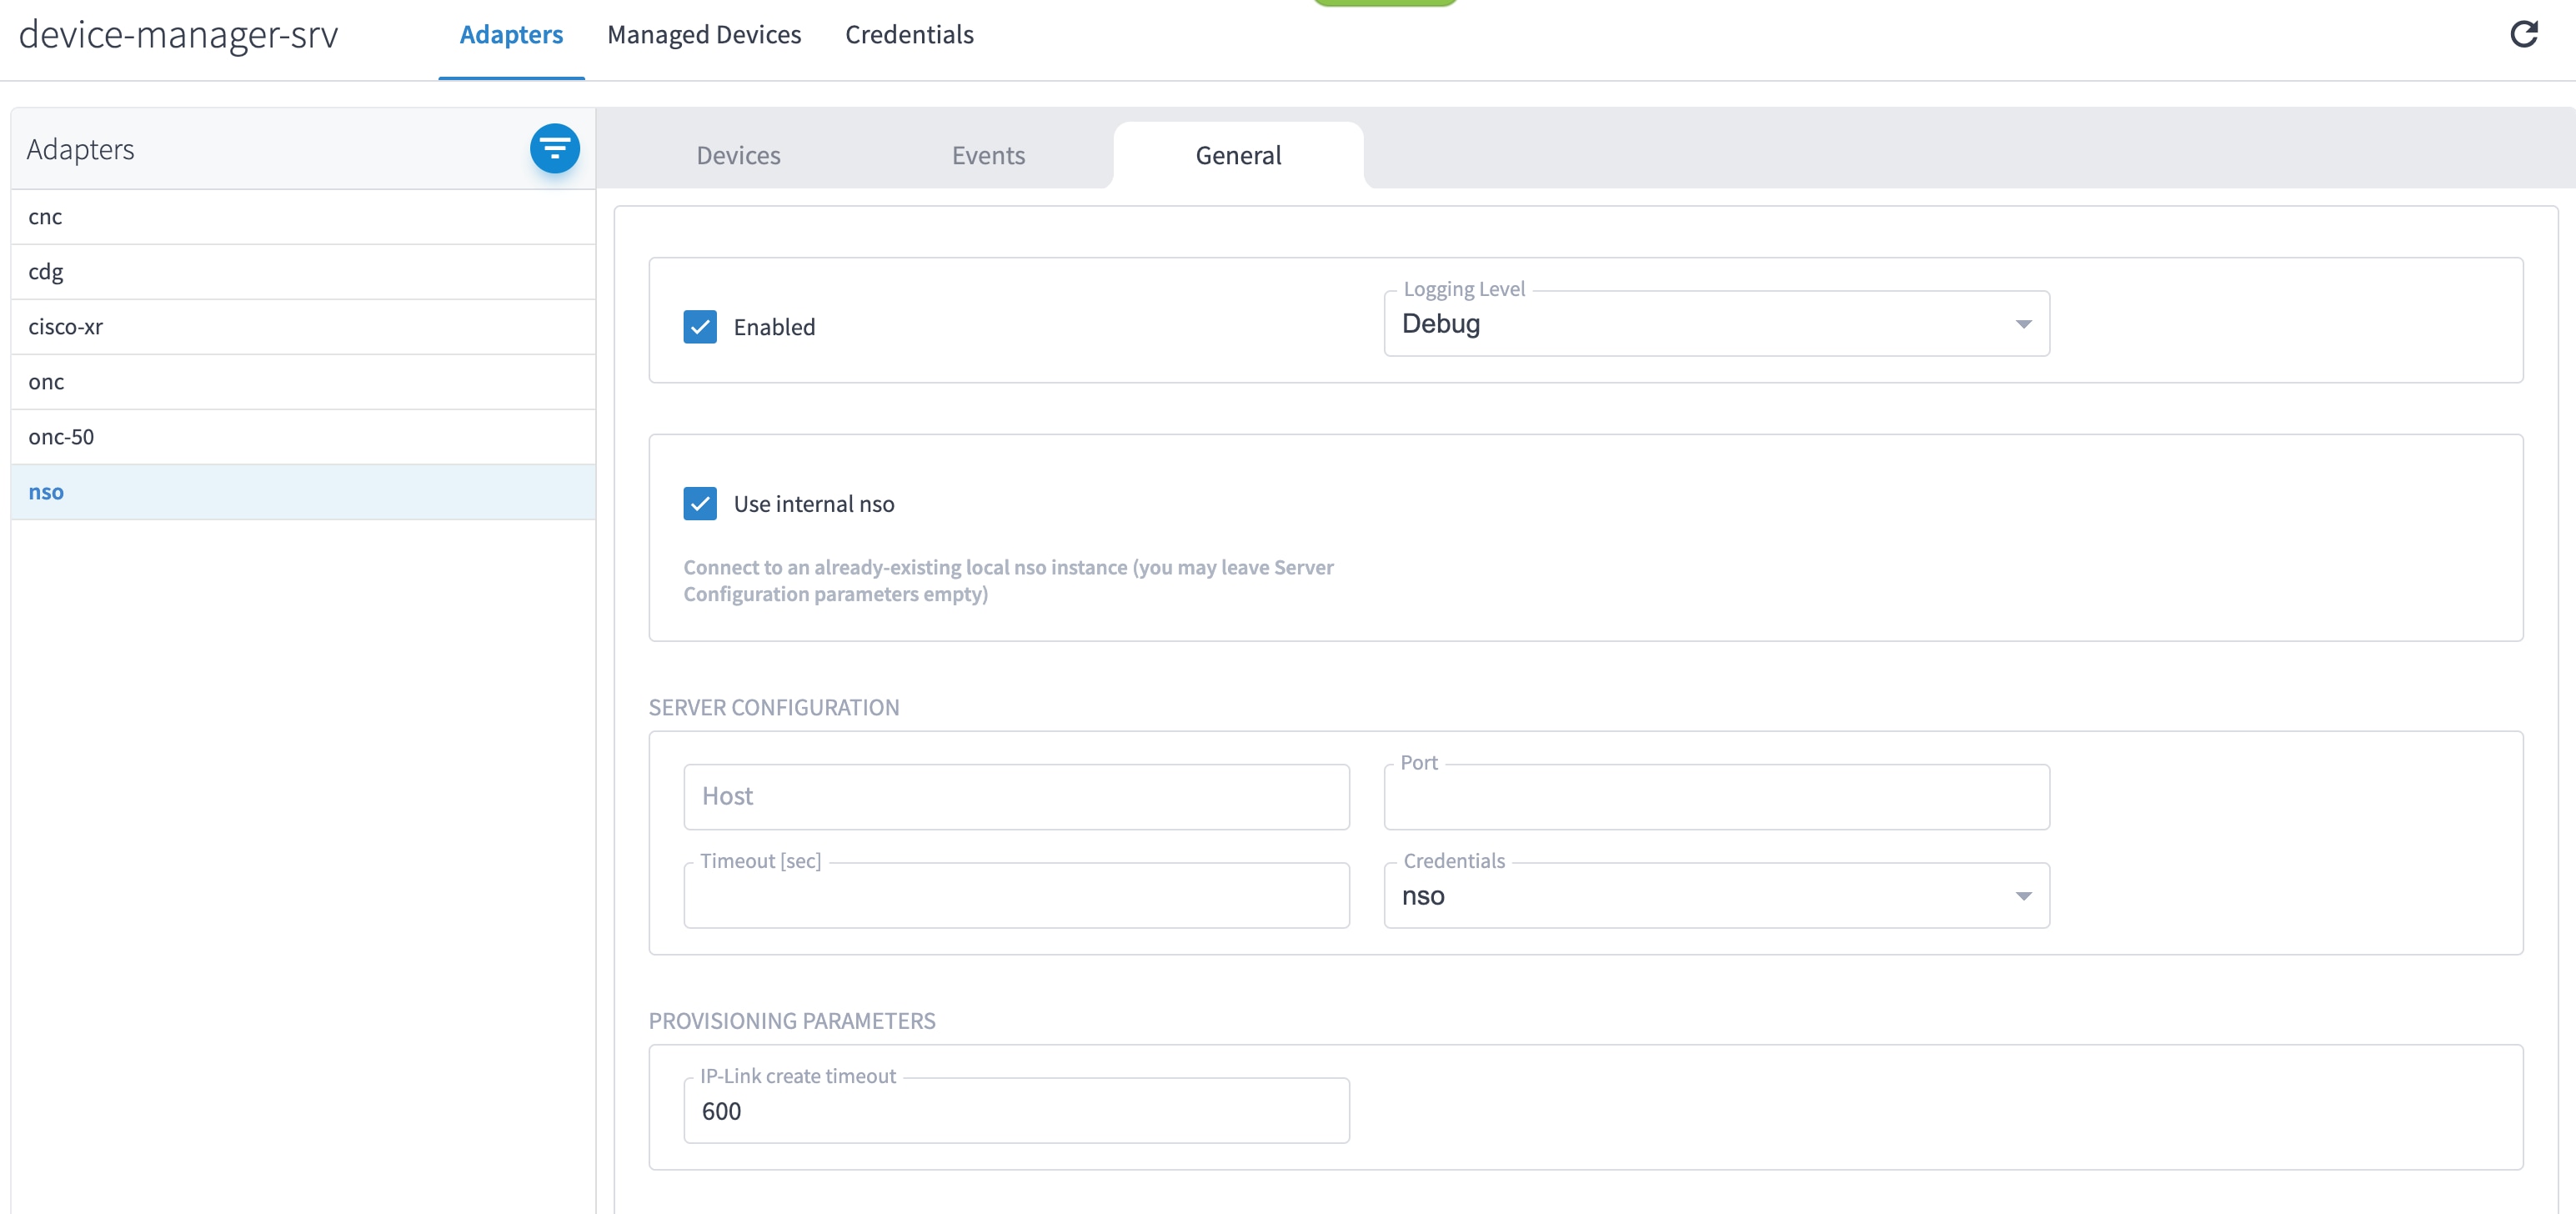Viewport: 2576px width, 1214px height.
Task: Go to the Credentials top tab
Action: [x=909, y=35]
